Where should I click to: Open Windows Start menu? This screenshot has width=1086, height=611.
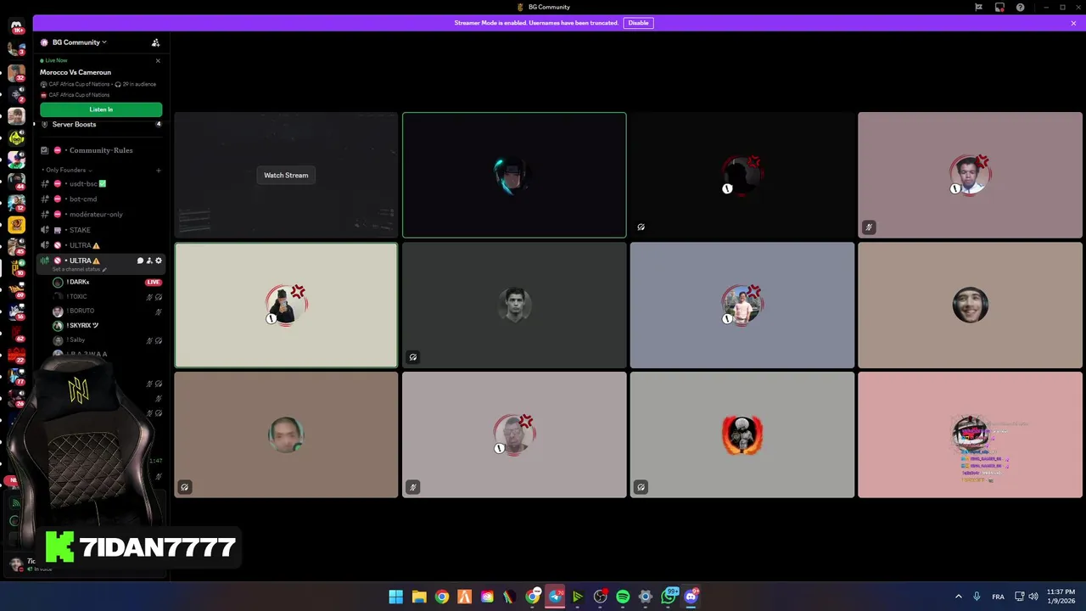coord(396,597)
